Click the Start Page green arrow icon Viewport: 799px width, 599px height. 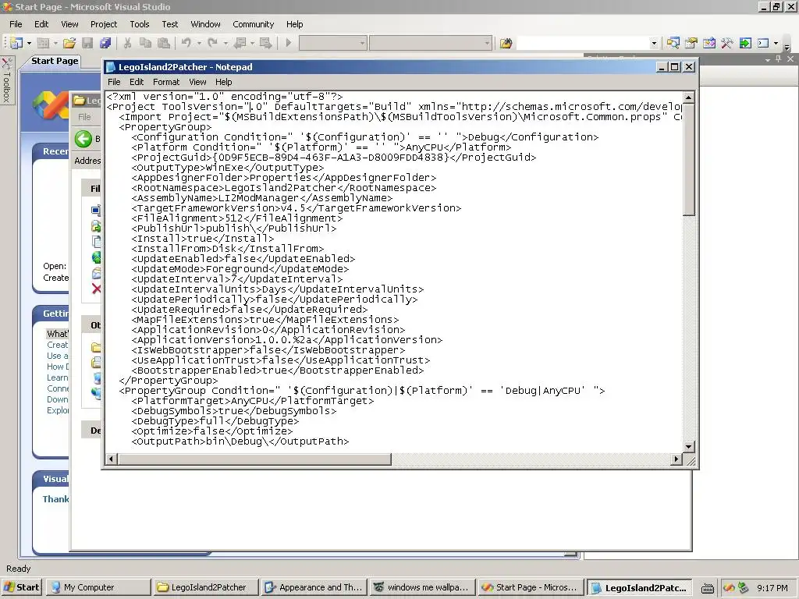click(745, 44)
